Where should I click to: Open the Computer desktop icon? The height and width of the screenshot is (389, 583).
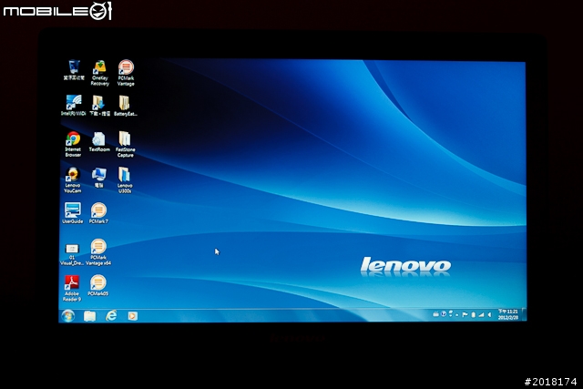(99, 178)
